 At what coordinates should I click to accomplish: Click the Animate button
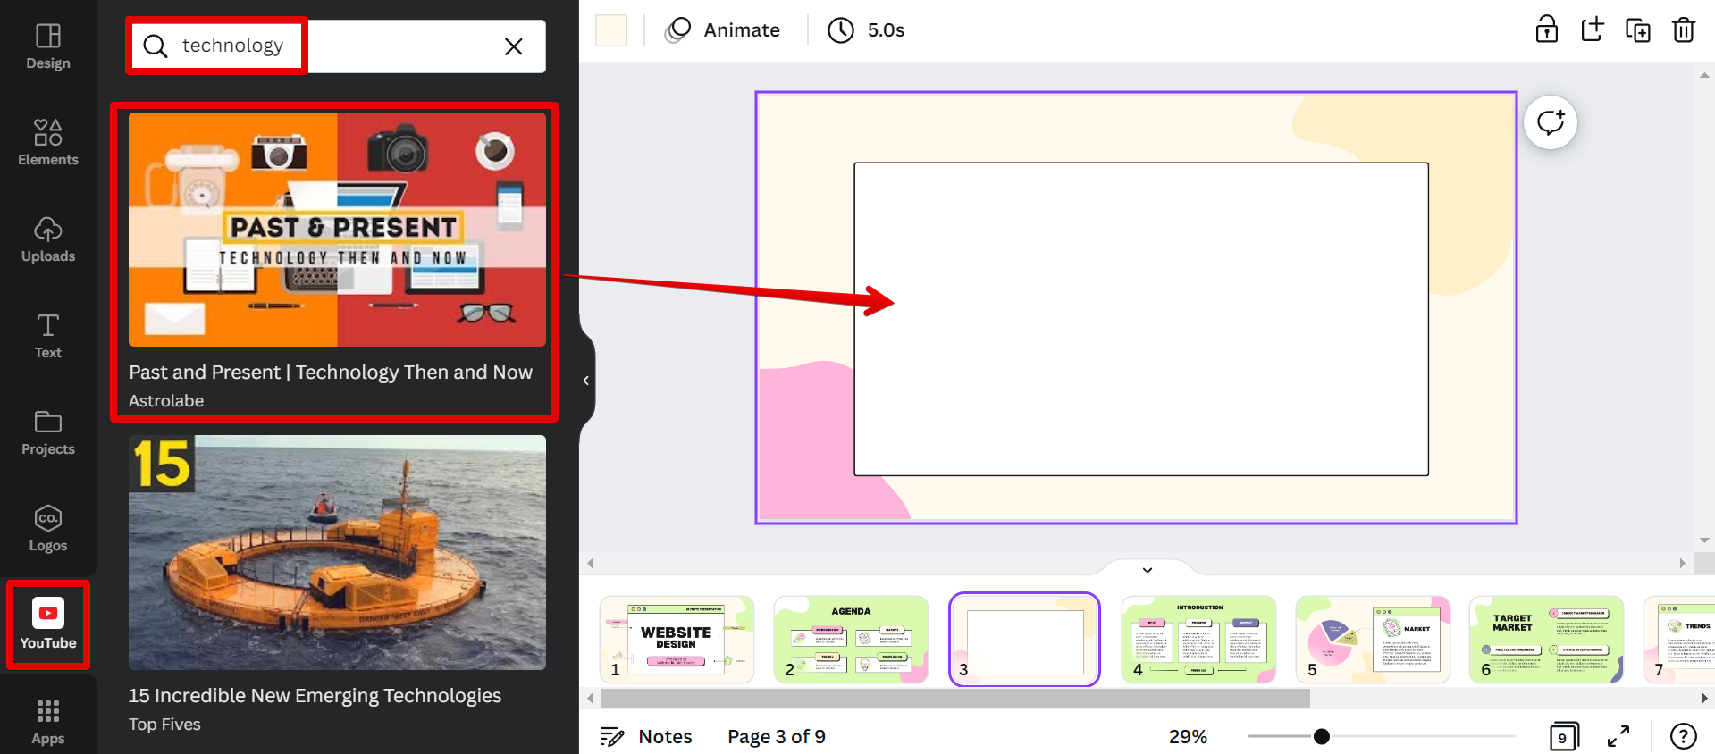pyautogui.click(x=723, y=30)
